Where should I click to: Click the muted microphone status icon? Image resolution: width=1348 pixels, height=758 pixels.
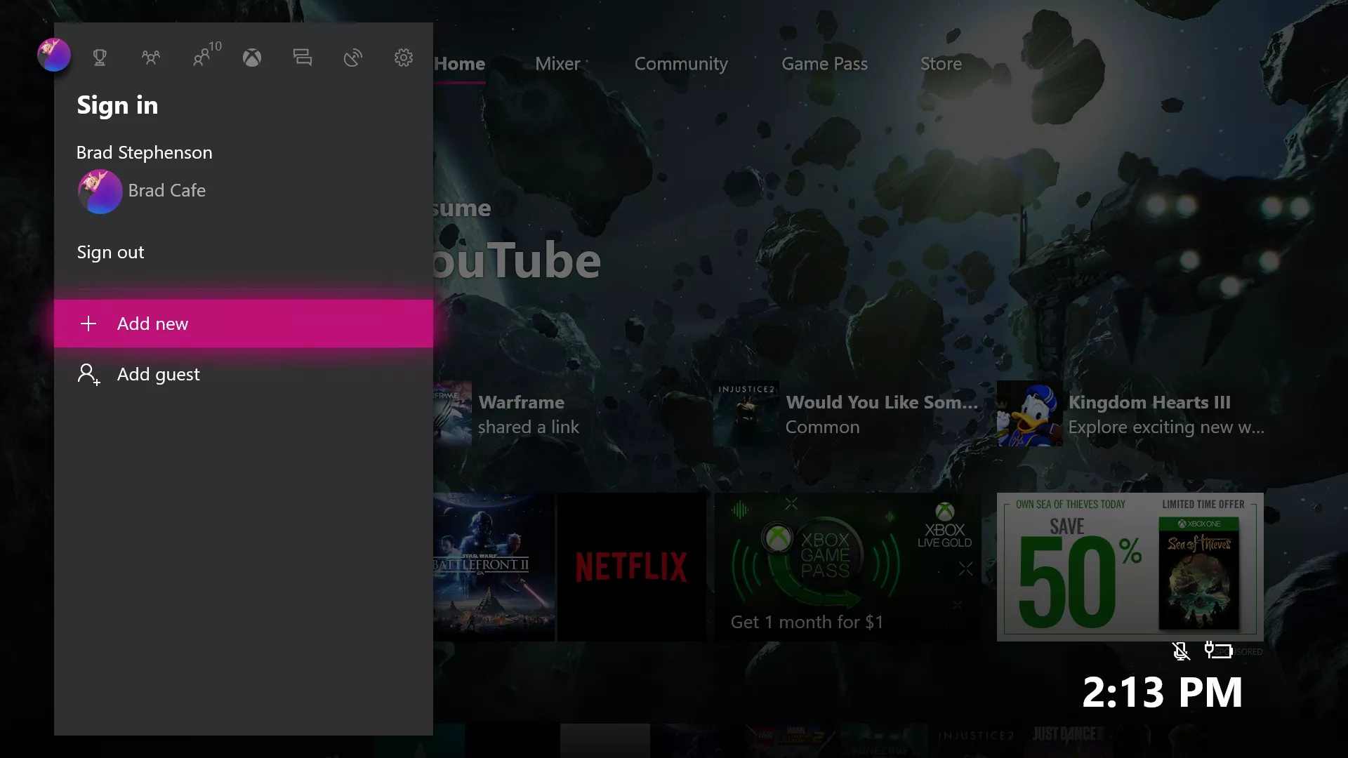click(x=1181, y=651)
